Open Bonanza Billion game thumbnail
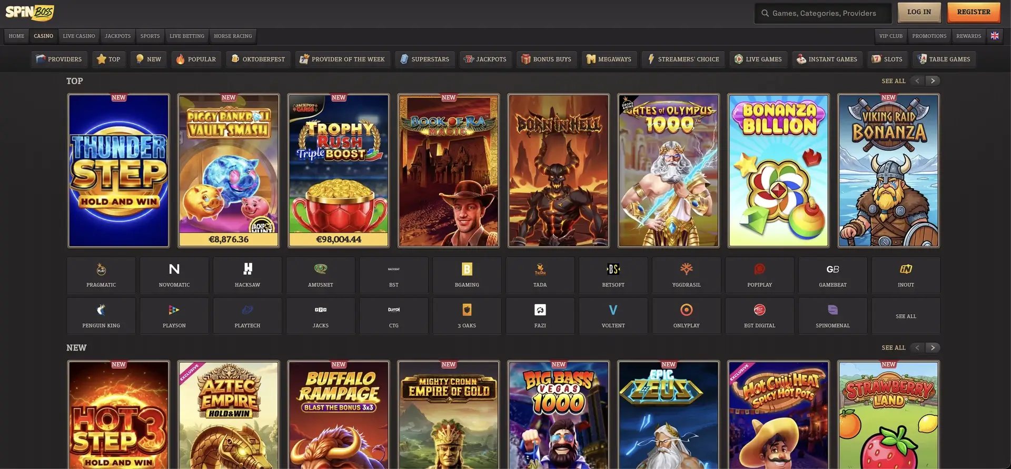1011x469 pixels. [779, 171]
